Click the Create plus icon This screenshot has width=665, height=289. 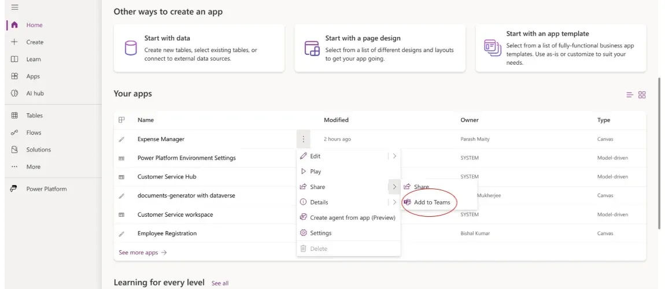14,42
